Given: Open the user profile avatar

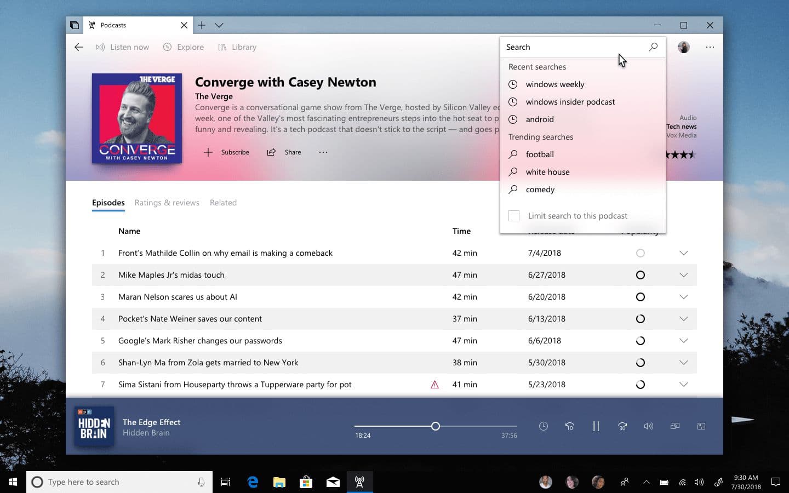Looking at the screenshot, I should 684,47.
